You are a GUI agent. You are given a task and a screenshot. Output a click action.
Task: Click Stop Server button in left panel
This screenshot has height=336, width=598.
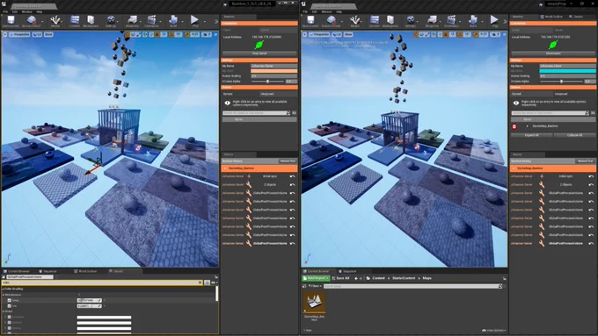[259, 54]
